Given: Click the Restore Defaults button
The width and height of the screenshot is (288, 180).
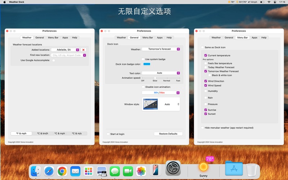Looking at the screenshot, I should pos(168,134).
